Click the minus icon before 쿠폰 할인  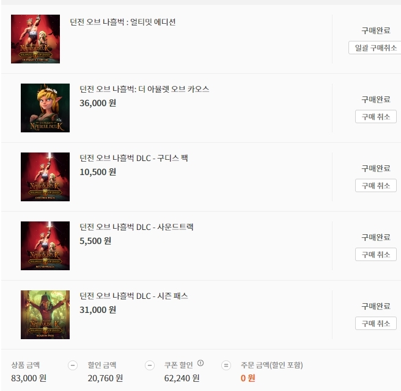pos(150,365)
